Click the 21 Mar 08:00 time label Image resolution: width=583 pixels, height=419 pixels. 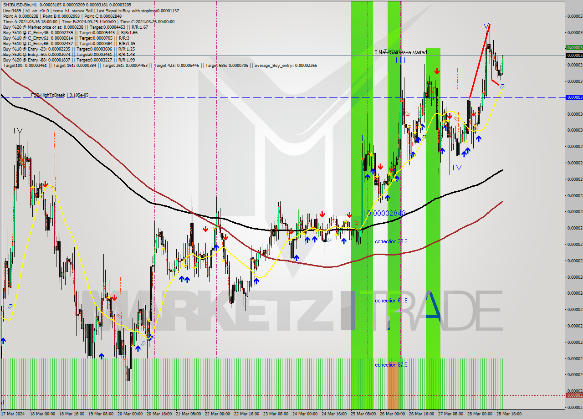tap(188, 414)
